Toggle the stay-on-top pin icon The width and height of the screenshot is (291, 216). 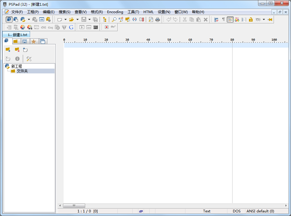click(270, 19)
